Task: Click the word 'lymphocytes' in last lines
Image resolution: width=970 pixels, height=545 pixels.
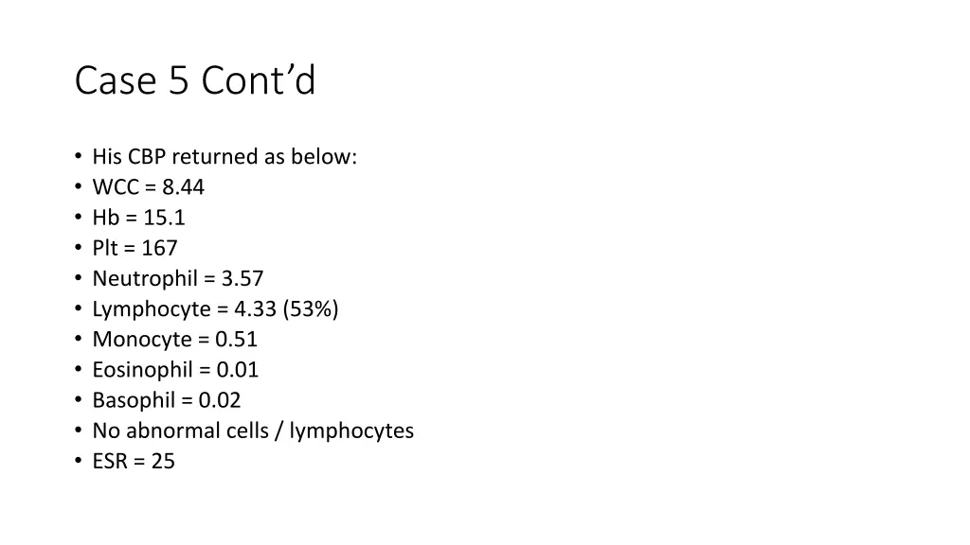Action: tap(351, 431)
